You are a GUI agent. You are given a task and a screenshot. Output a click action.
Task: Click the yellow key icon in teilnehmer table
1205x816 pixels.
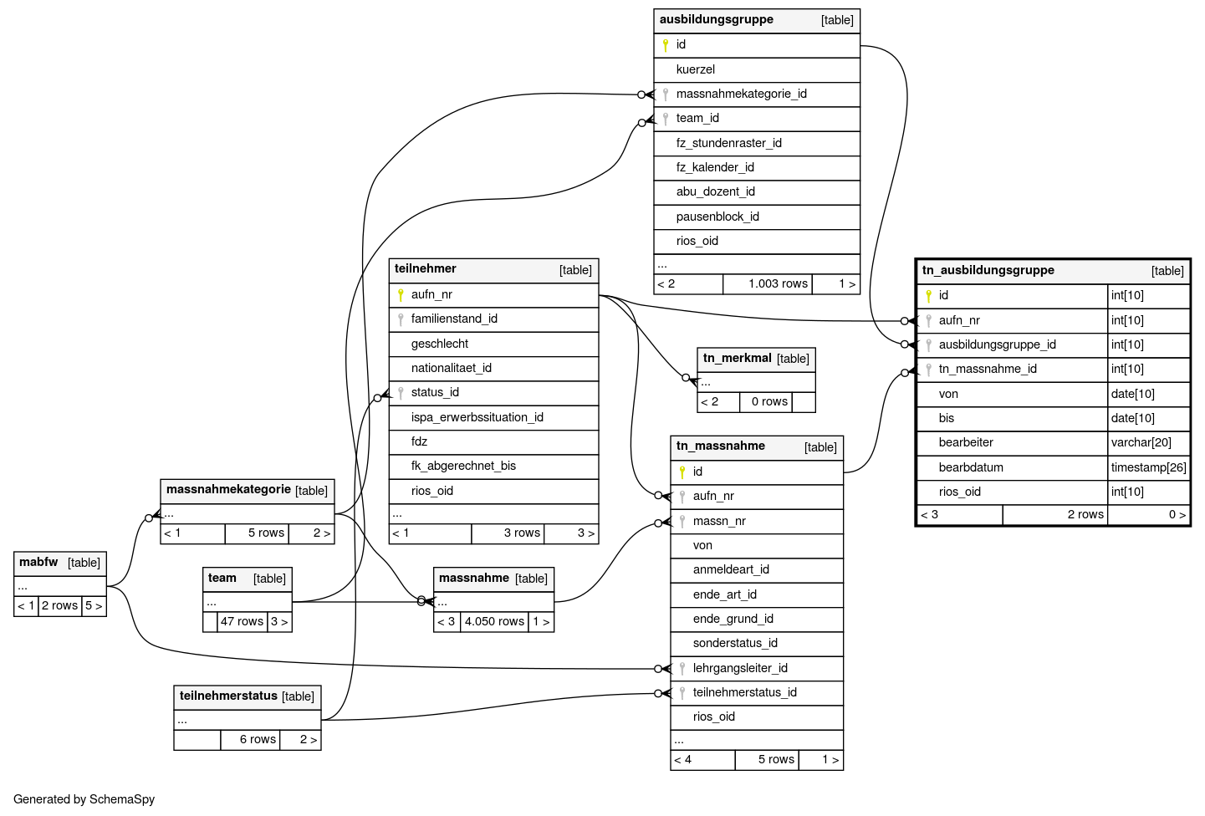pyautogui.click(x=401, y=295)
